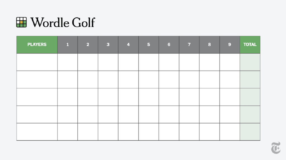286x160 pixels.
Task: Select the PLAYERS header cell
Action: coord(37,44)
